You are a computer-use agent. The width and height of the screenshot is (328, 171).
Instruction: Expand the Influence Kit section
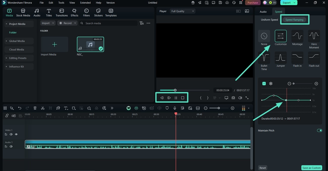pyautogui.click(x=7, y=67)
